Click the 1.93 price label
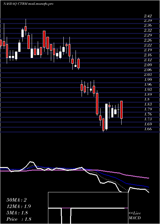The height and width of the screenshot is (224, 160). click(x=148, y=89)
